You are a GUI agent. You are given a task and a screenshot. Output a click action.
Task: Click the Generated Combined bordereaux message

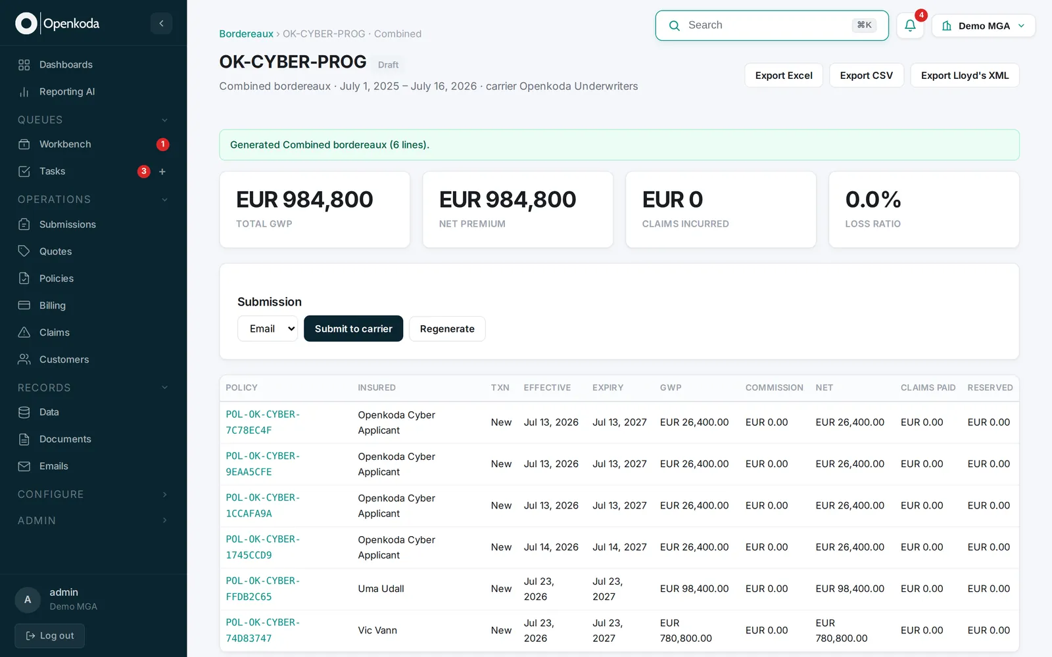pos(619,145)
